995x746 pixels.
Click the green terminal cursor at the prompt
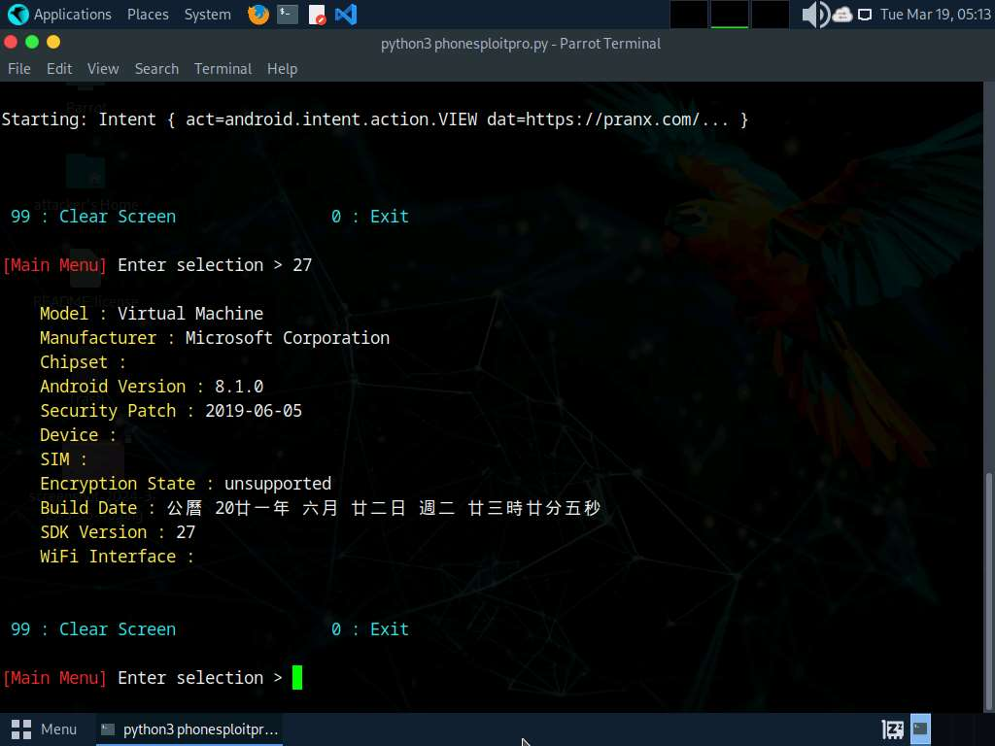tap(297, 677)
